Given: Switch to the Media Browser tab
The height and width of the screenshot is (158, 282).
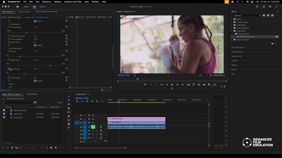Looking at the screenshot, I should (32, 94).
